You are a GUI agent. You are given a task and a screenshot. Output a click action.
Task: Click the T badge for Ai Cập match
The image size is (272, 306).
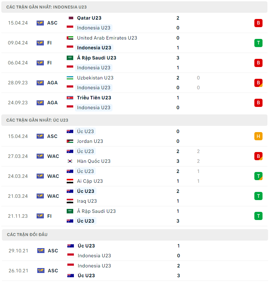click(258, 176)
